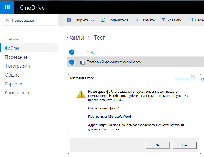Click the "Тест" breadcrumb folder
The width and height of the screenshot is (204, 157).
tap(99, 38)
